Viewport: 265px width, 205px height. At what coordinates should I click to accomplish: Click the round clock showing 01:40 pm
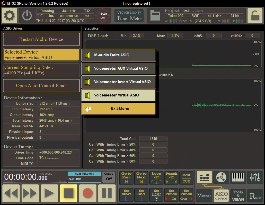click(x=103, y=16)
